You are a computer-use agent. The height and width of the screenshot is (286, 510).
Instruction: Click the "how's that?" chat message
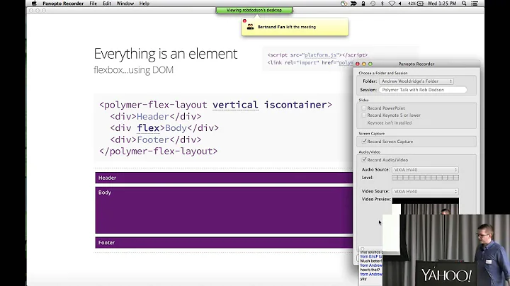coord(370,270)
